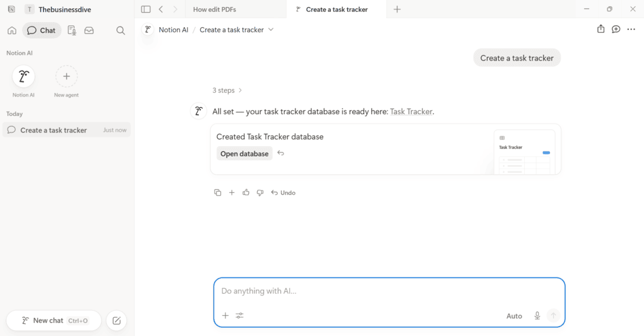The height and width of the screenshot is (336, 644).
Task: Open the Inbox icon in sidebar
Action: tap(89, 30)
